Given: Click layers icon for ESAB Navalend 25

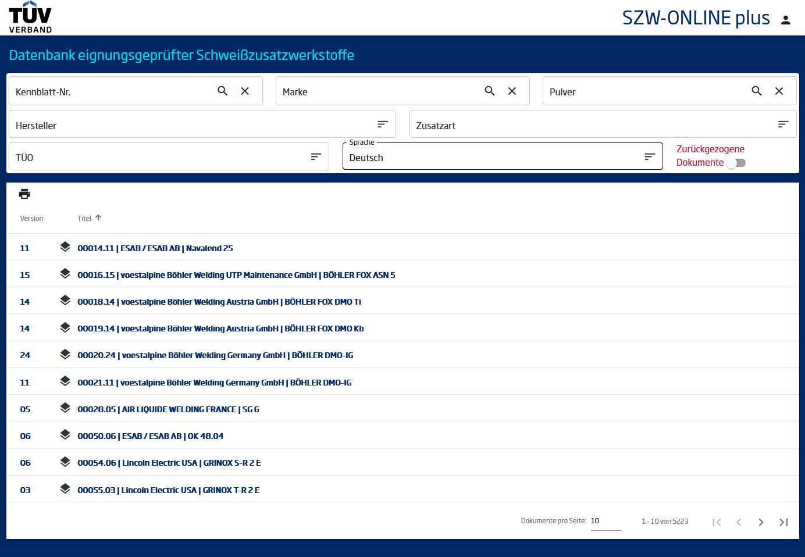Looking at the screenshot, I should 65,247.
